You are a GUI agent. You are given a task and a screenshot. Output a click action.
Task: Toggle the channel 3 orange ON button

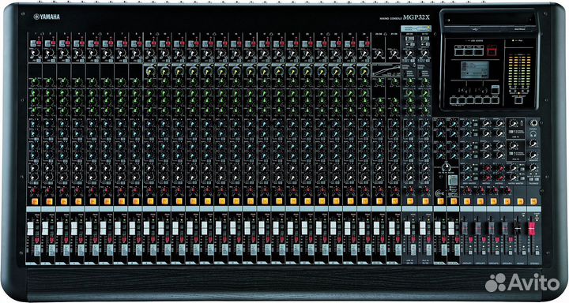[64, 201]
